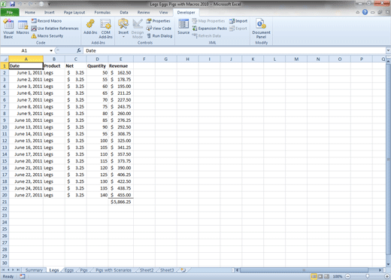Switch to the Page Layout tab
The image size is (391, 280).
(74, 12)
